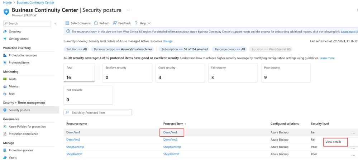Click the Vaults cloud icon
Image resolution: width=358 pixels, height=166 pixels.
(x=5, y=157)
